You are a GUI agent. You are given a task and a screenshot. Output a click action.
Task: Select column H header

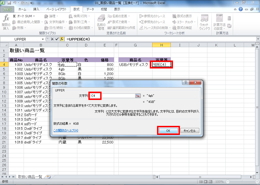tap(162, 45)
